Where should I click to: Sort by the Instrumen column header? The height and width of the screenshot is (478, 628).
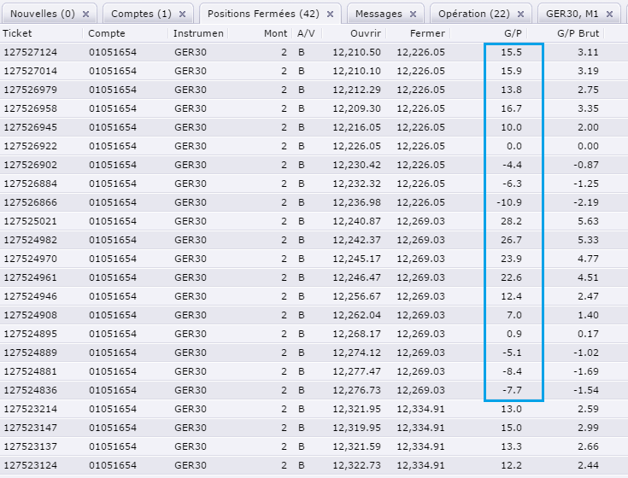point(198,33)
